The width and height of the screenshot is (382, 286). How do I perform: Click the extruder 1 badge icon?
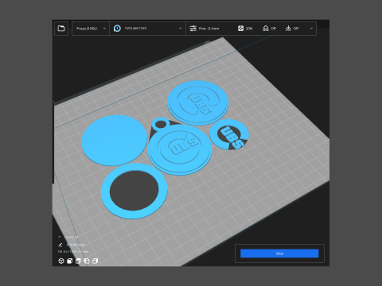[x=117, y=29]
